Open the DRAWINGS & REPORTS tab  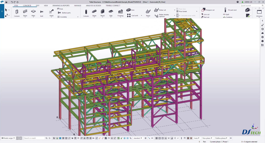(61, 6)
